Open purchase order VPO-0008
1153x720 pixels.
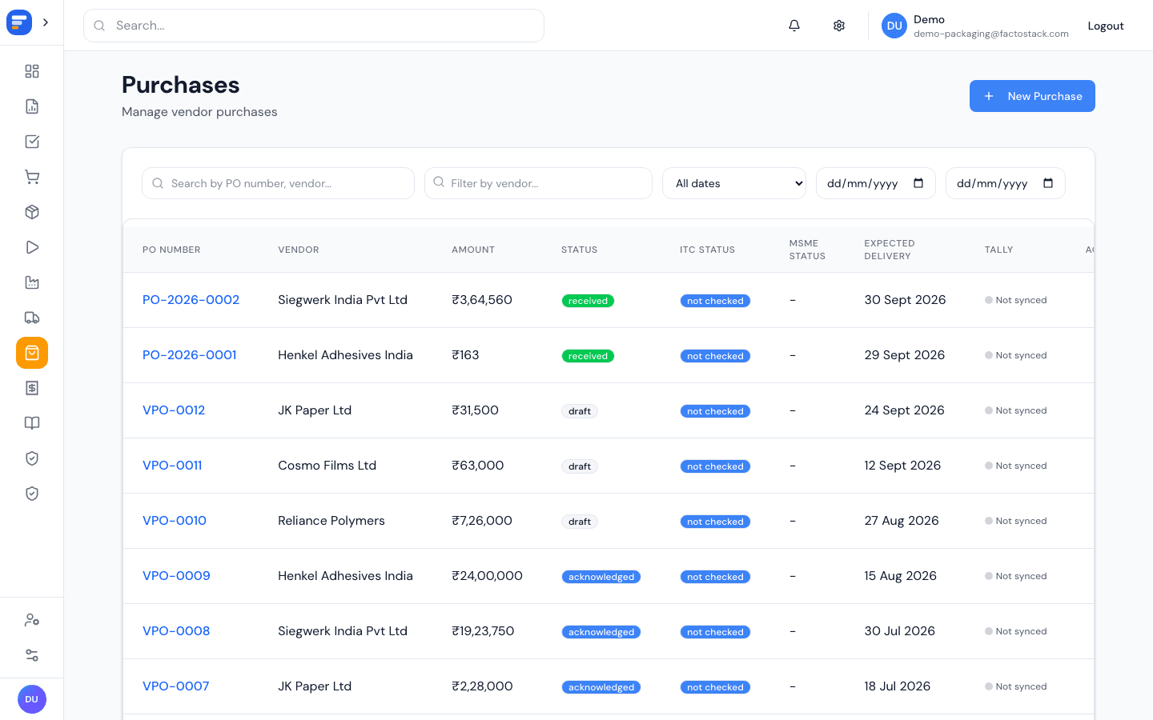click(x=176, y=631)
